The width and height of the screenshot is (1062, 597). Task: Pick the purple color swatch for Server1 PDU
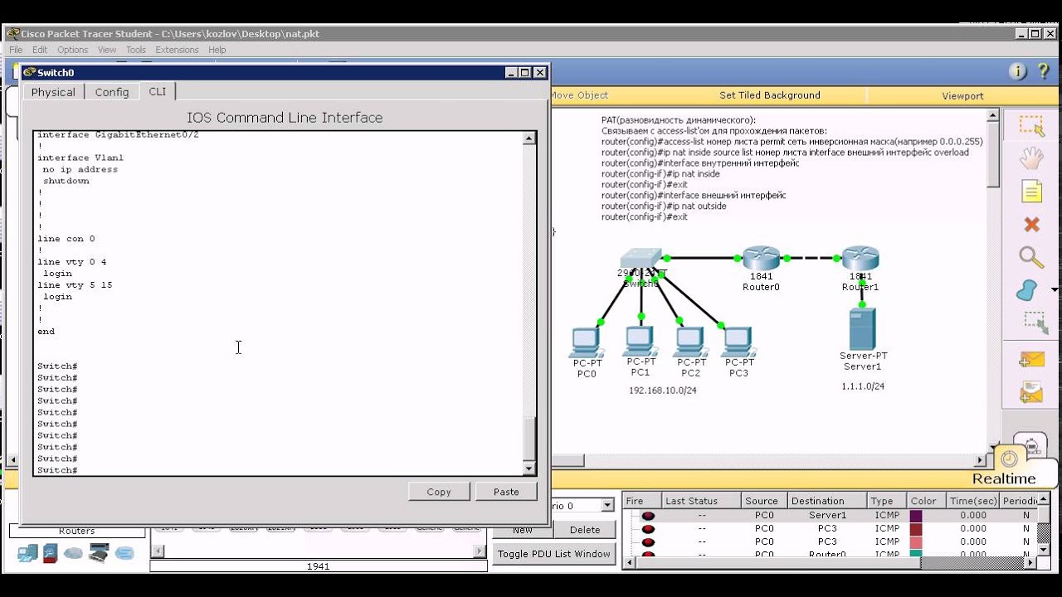tap(916, 515)
